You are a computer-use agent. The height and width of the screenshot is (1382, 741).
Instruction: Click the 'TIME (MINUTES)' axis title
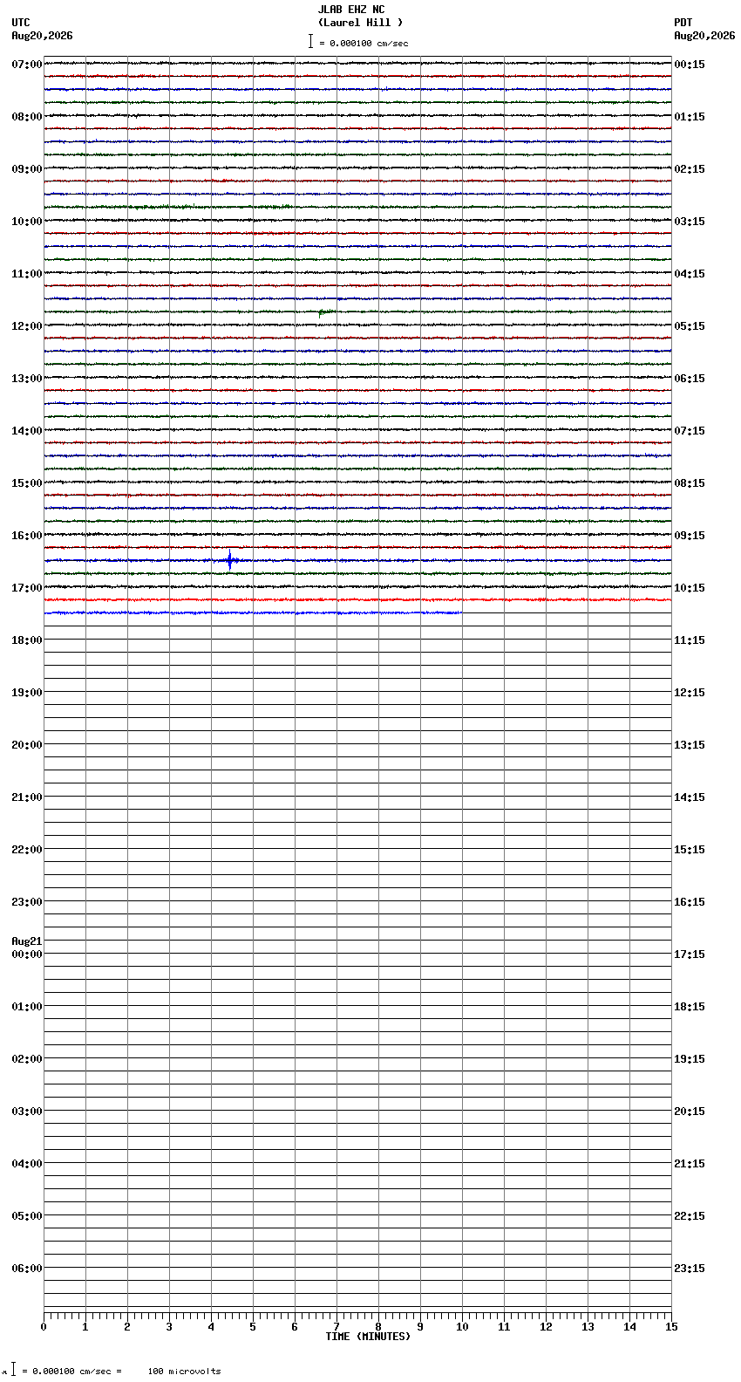[x=368, y=1337]
